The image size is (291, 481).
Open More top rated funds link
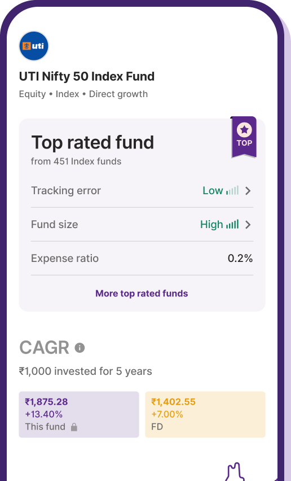click(x=142, y=293)
